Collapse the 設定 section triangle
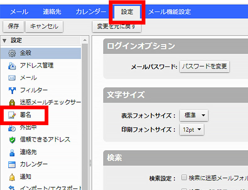 (x=4, y=40)
